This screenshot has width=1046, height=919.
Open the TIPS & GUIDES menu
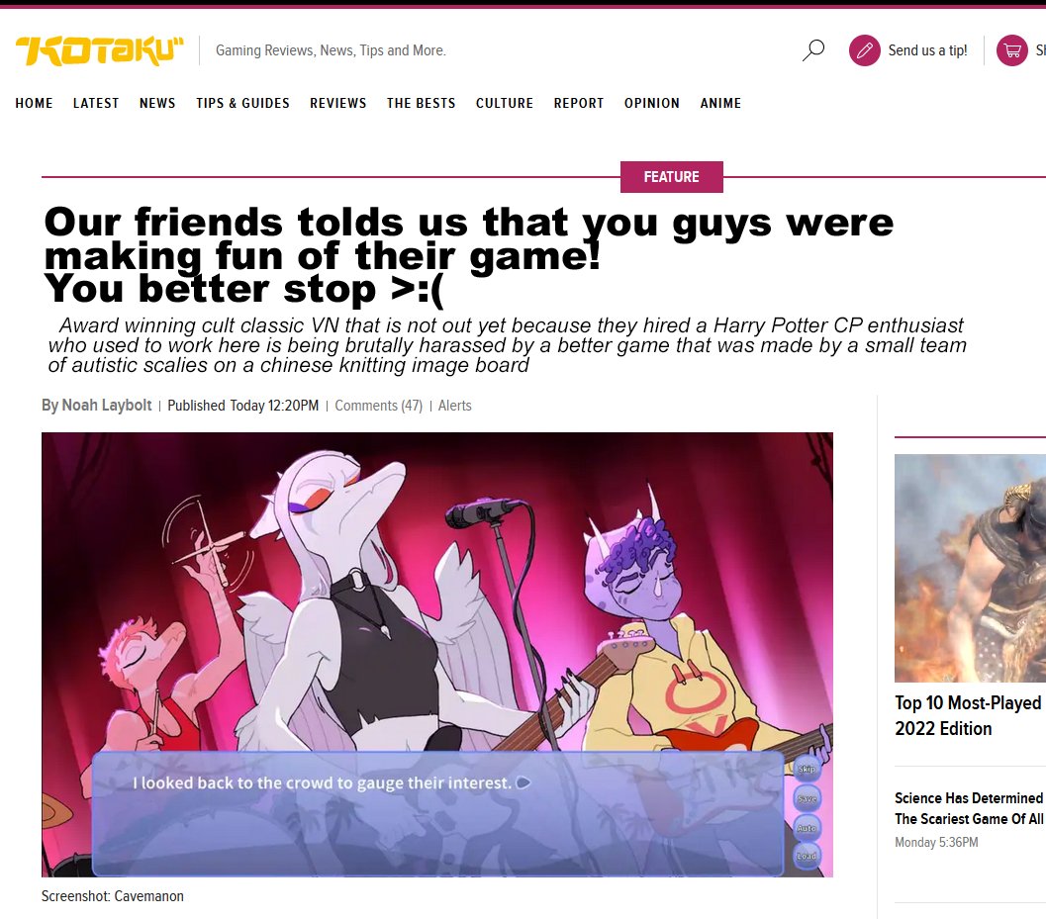pos(242,103)
